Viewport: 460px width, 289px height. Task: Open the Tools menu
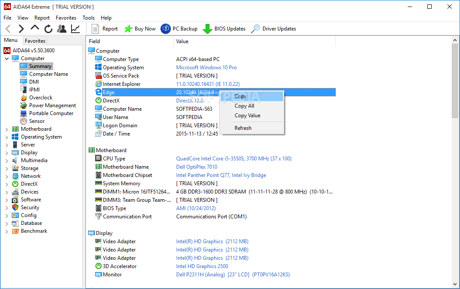(x=89, y=18)
